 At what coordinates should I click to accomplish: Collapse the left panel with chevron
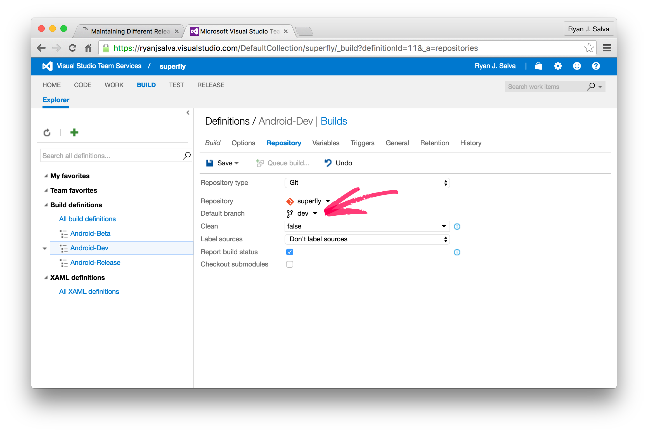188,113
